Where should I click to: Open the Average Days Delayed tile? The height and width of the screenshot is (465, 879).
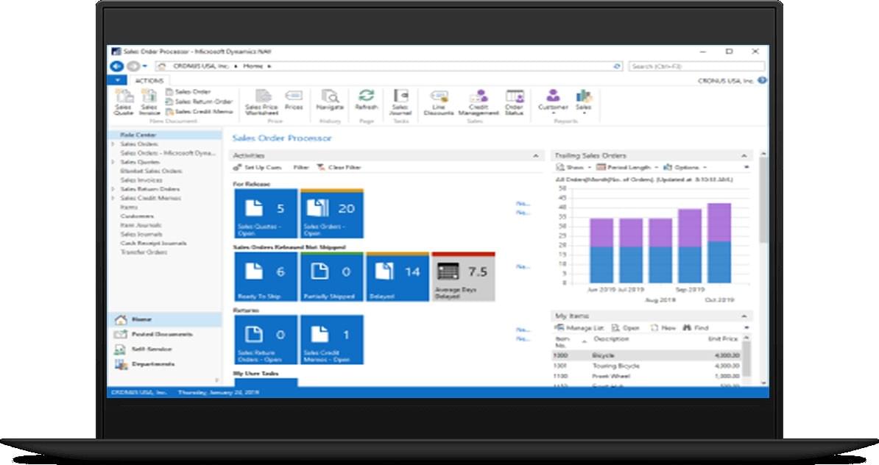(x=464, y=277)
